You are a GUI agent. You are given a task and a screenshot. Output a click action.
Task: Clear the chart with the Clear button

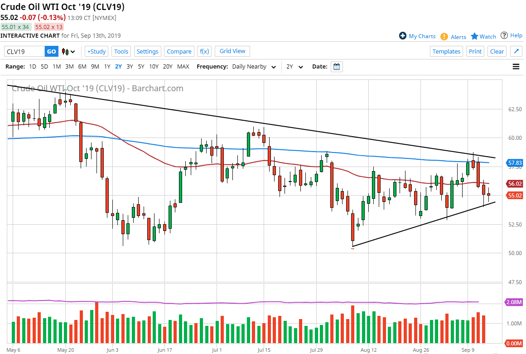(497, 51)
